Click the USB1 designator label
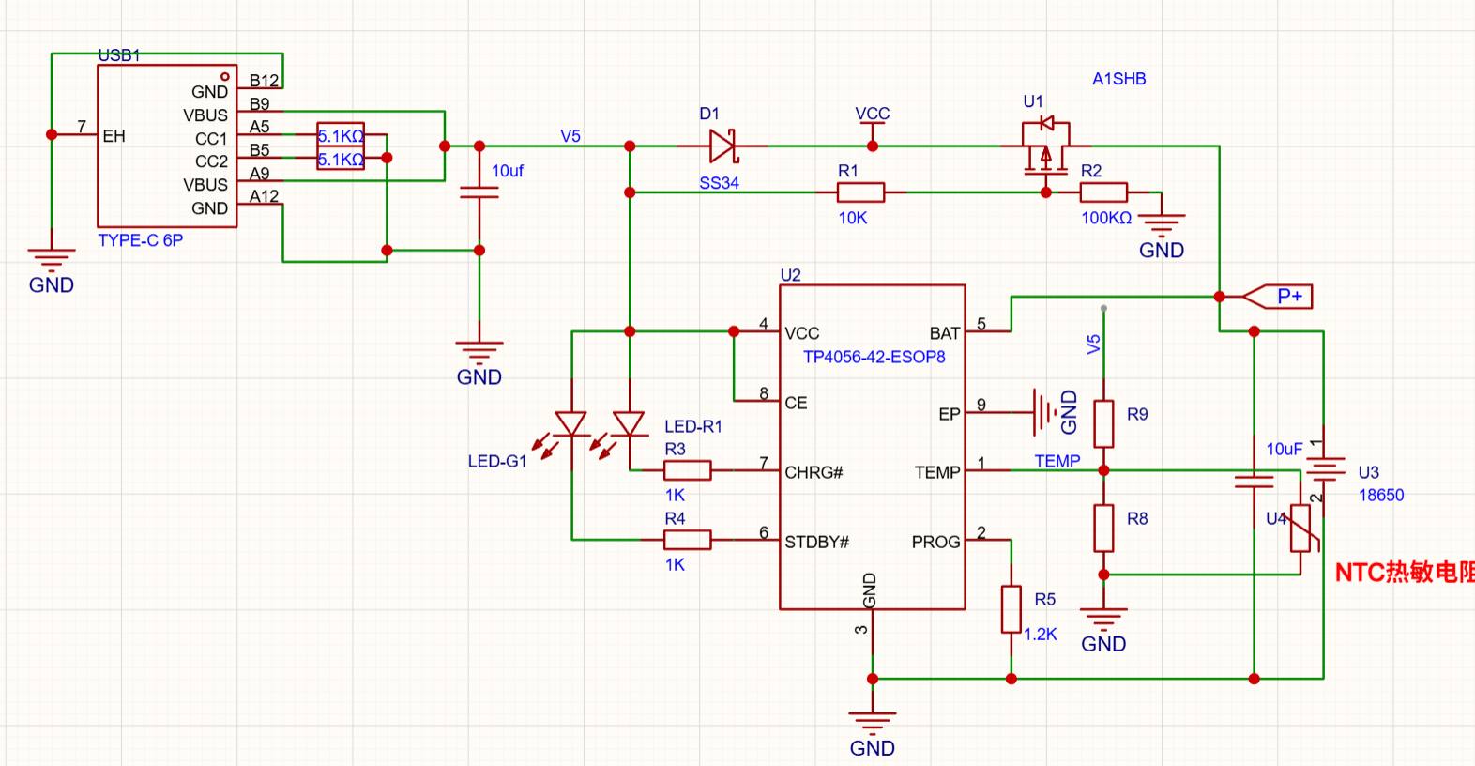Image resolution: width=1475 pixels, height=766 pixels. tap(119, 55)
